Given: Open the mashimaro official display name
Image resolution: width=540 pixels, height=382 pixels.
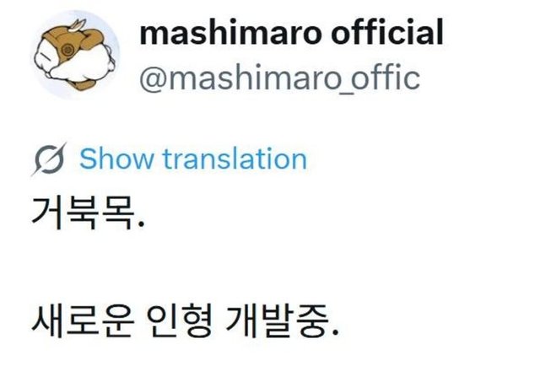Looking at the screenshot, I should coord(290,33).
